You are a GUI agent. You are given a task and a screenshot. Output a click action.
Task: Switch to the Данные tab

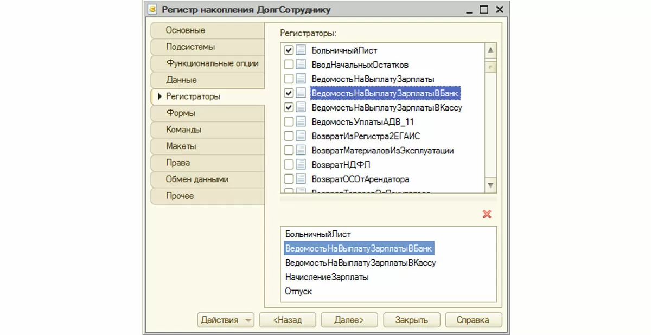coord(181,80)
